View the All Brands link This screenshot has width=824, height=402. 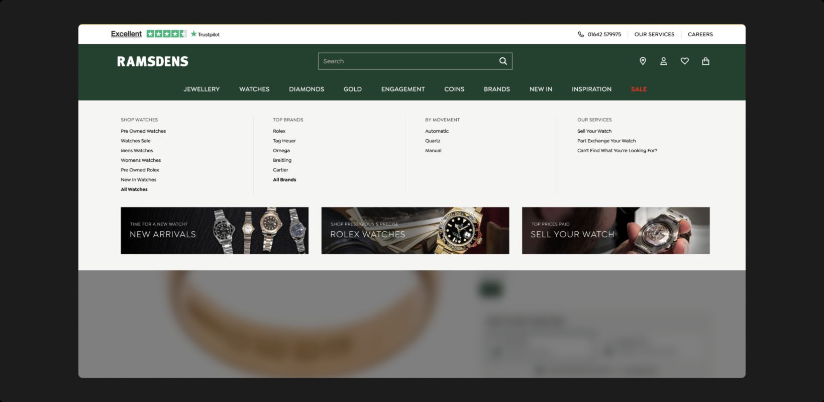coord(284,180)
